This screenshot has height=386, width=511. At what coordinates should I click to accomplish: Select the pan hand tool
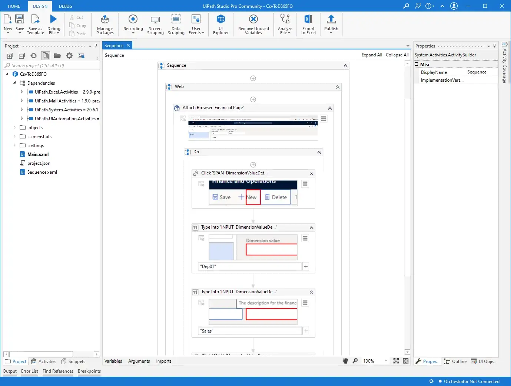345,361
